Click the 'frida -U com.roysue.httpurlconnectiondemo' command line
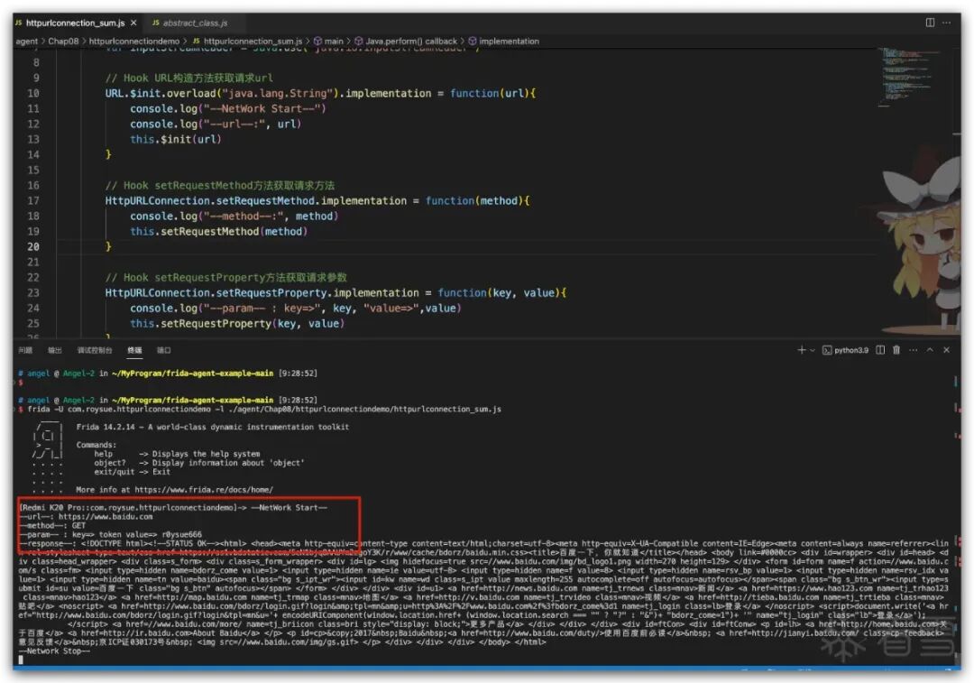974x683 pixels. (x=264, y=409)
